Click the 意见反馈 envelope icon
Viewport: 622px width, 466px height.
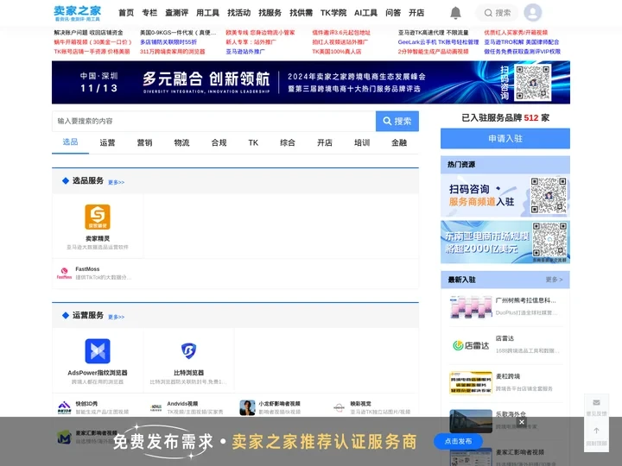[596, 403]
